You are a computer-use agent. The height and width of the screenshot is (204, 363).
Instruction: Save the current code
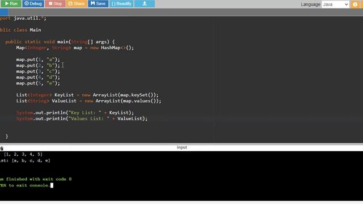[98, 3]
